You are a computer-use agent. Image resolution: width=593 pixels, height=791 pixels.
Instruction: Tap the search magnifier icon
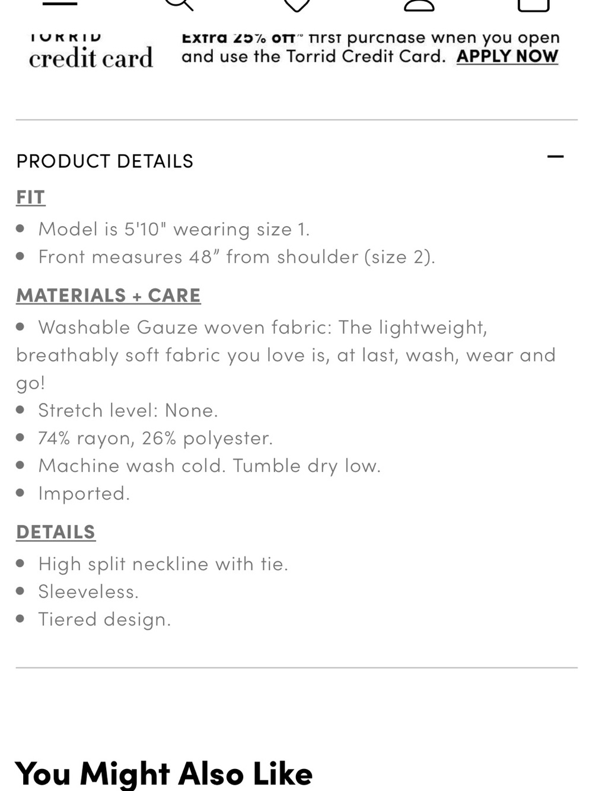[178, 5]
